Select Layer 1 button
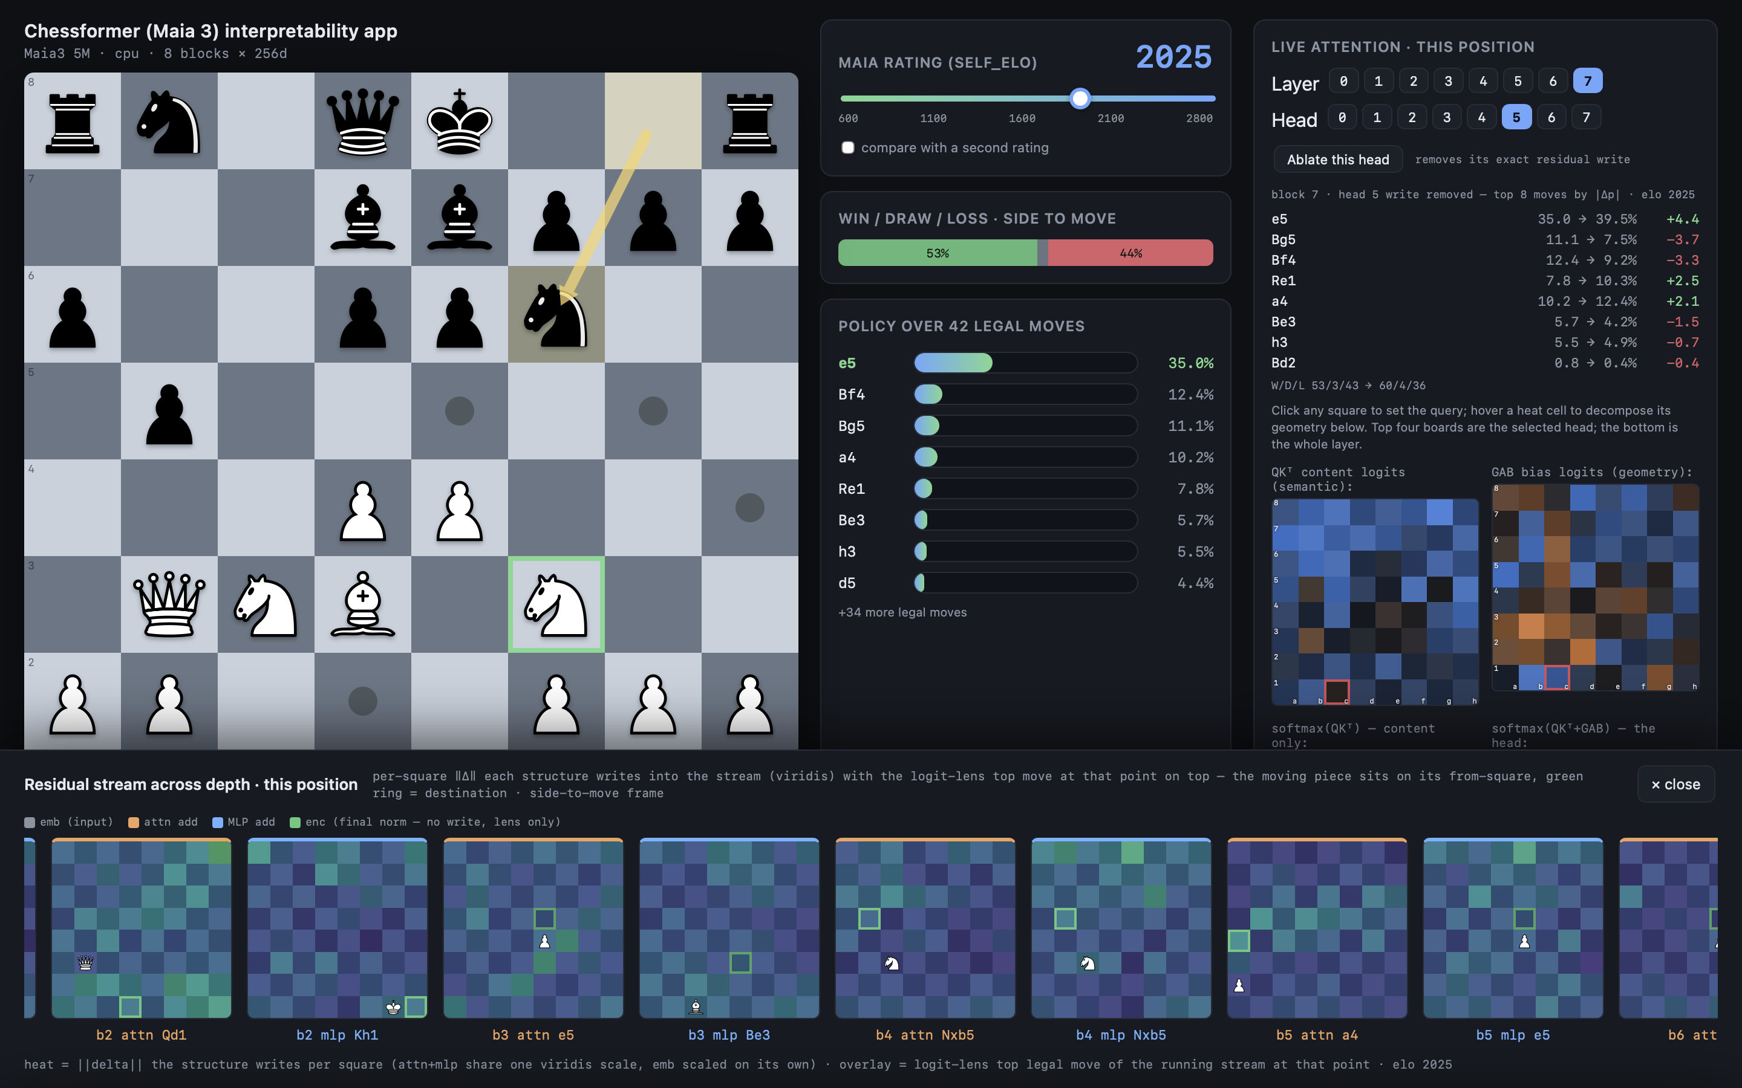The width and height of the screenshot is (1742, 1088). [1378, 80]
